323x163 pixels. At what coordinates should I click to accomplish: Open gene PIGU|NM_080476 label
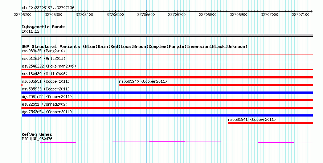37,139
